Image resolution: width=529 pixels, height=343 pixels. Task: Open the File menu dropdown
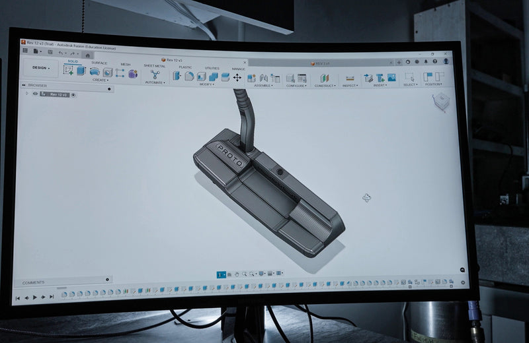(37, 51)
